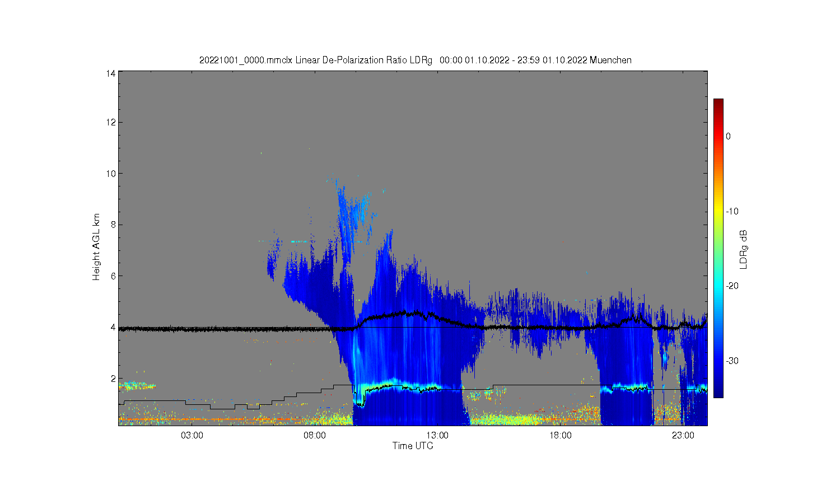Click the height tick label 10
This screenshot has width=840, height=504.
pos(111,174)
